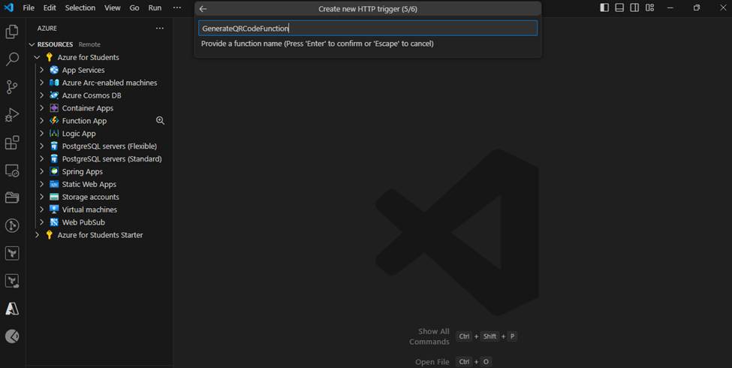Image resolution: width=732 pixels, height=368 pixels.
Task: Expand the PostgreSQL servers (Flexible) node
Action: 41,146
